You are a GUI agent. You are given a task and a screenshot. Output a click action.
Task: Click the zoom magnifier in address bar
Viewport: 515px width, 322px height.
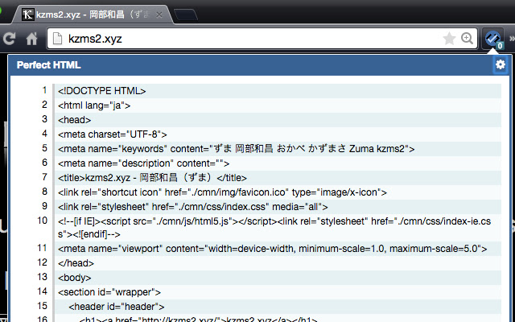467,38
